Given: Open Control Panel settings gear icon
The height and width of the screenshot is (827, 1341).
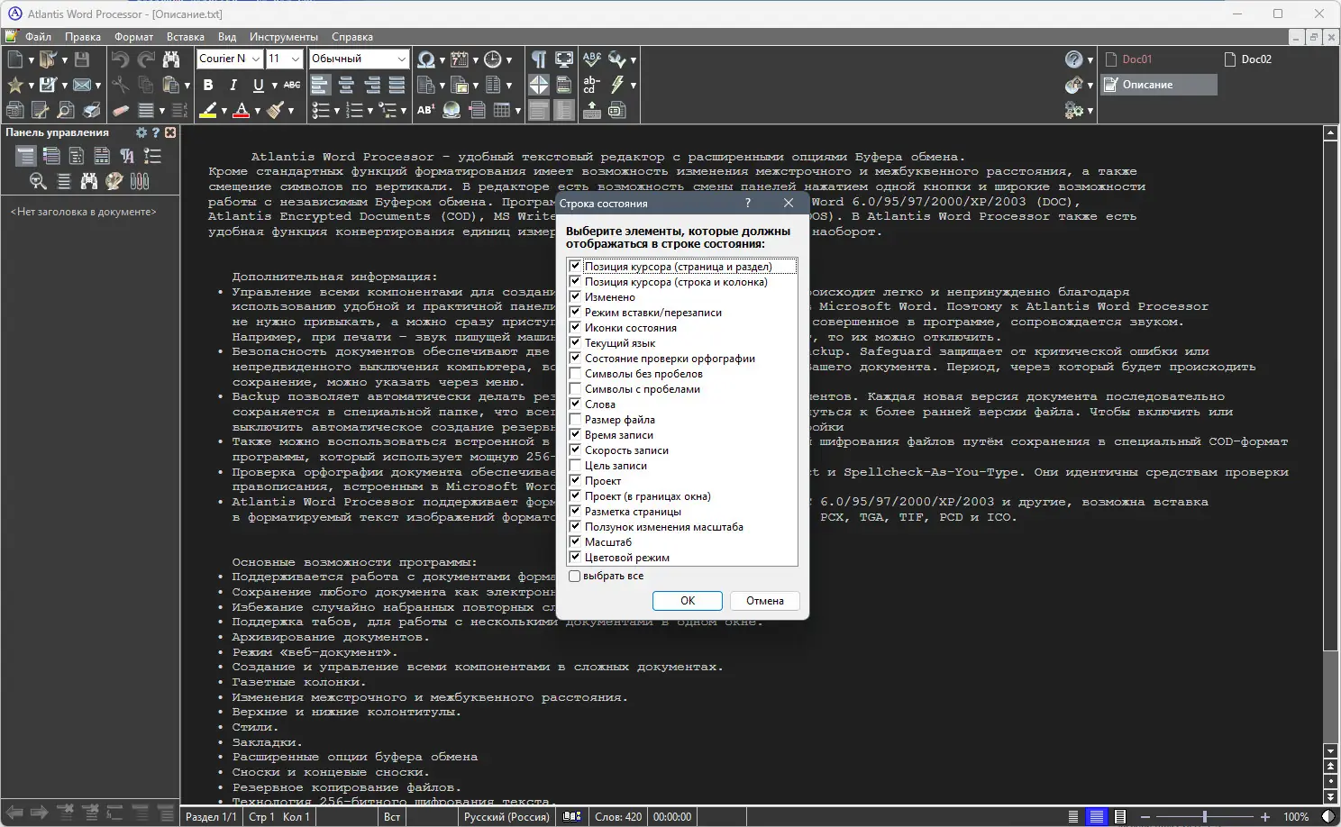Looking at the screenshot, I should coord(141,132).
